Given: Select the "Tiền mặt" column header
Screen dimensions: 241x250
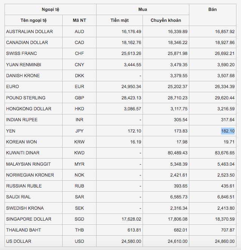Looking at the screenshot, I should [x=119, y=20].
